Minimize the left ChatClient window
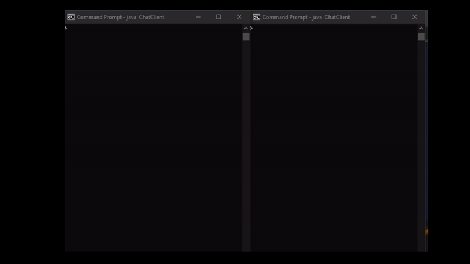This screenshot has width=470, height=264. point(198,17)
